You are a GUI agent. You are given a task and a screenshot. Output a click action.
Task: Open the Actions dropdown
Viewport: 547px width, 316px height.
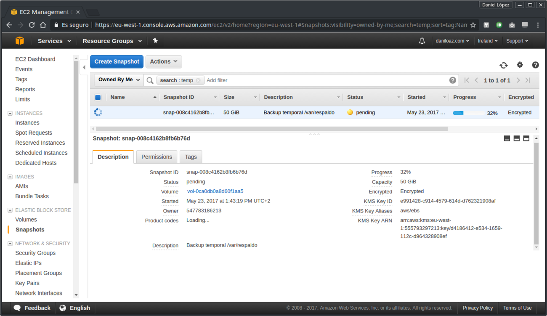tap(164, 61)
